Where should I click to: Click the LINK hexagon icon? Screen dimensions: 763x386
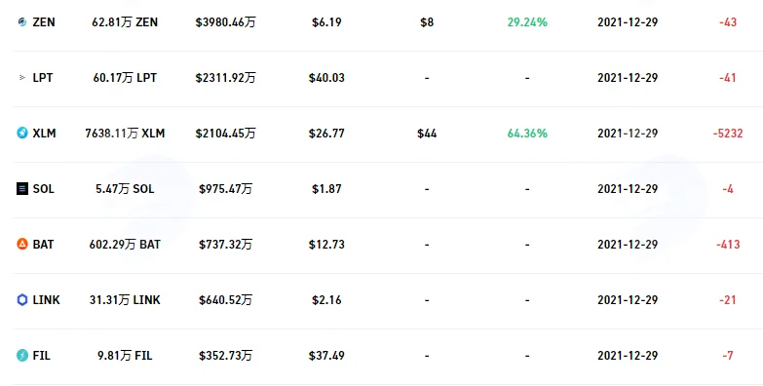(x=22, y=300)
